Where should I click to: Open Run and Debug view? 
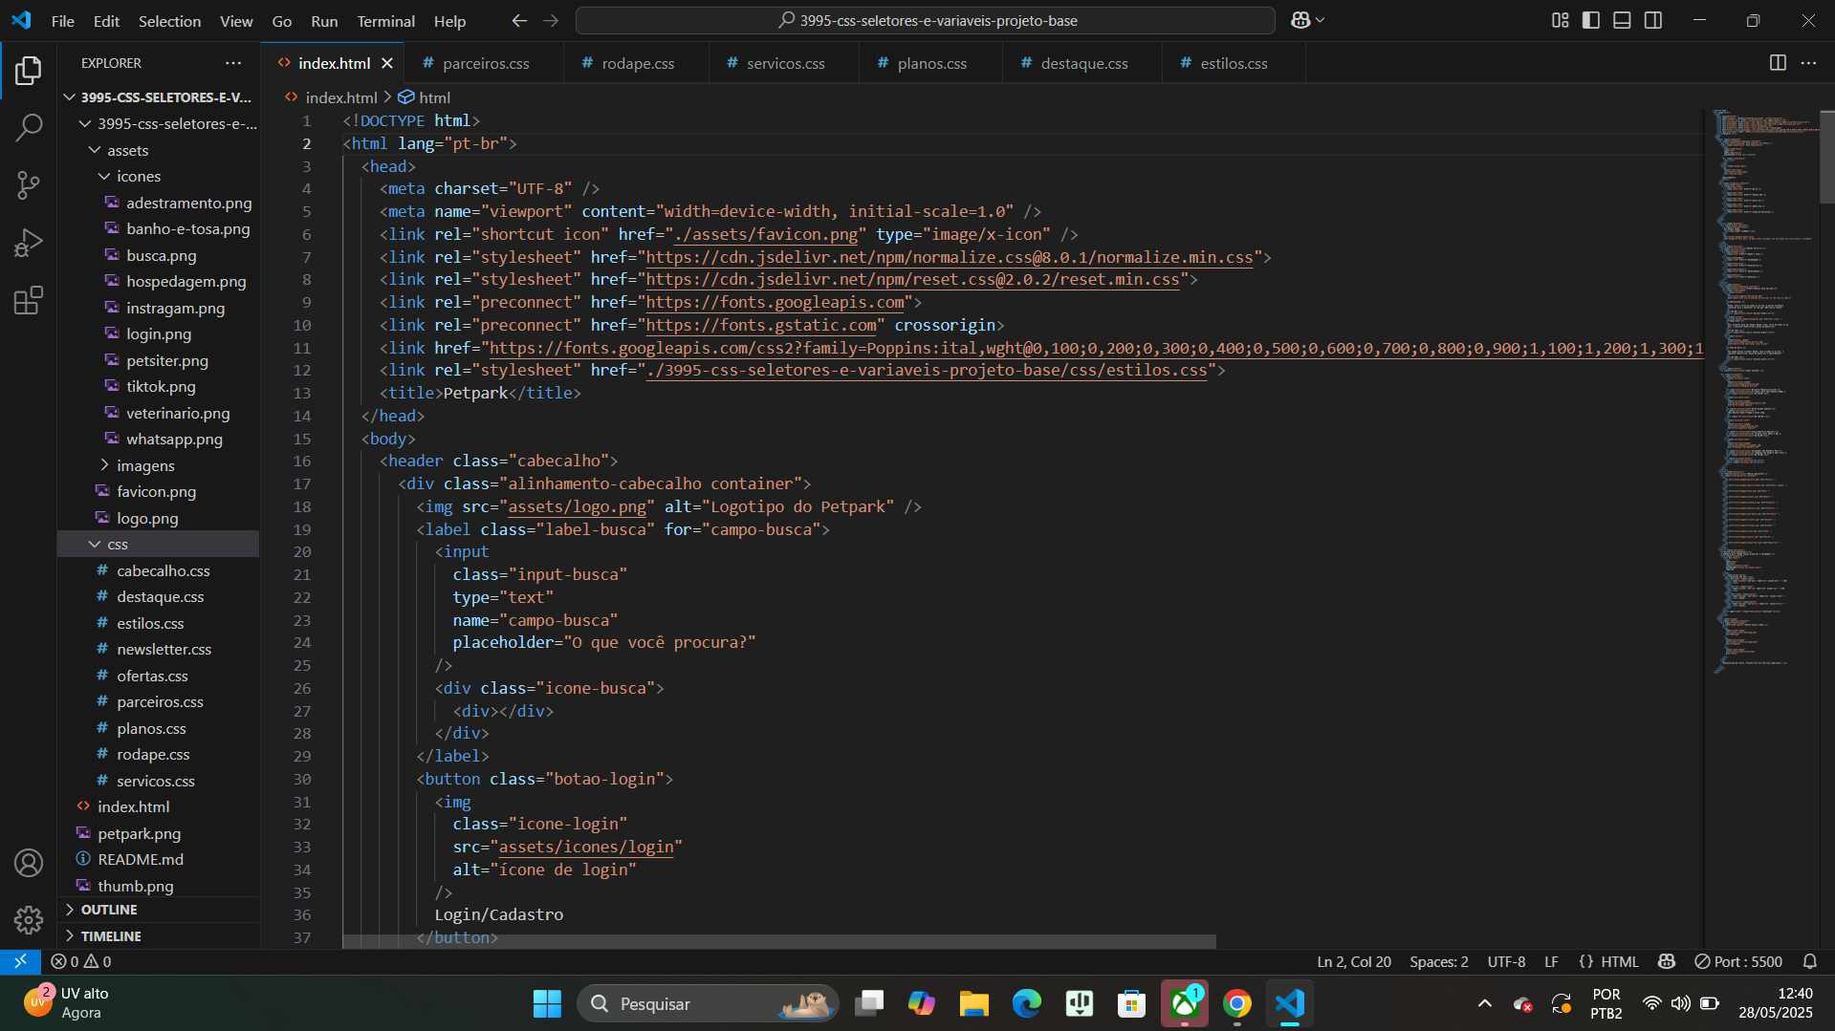[x=29, y=243]
